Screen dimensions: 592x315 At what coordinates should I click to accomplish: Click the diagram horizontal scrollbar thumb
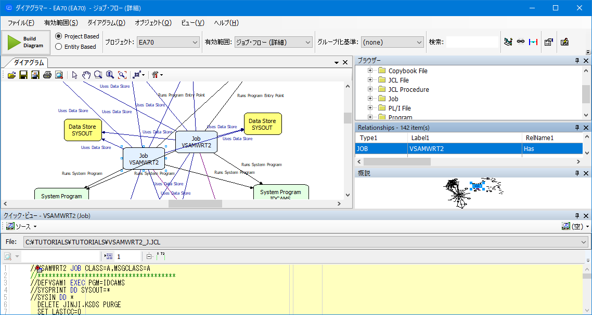pyautogui.click(x=195, y=204)
